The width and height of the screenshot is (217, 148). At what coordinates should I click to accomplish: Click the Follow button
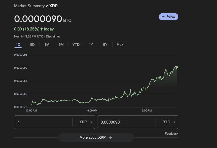pos(168,17)
